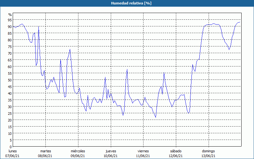Select the 0 value on the y-axis

click(11, 147)
